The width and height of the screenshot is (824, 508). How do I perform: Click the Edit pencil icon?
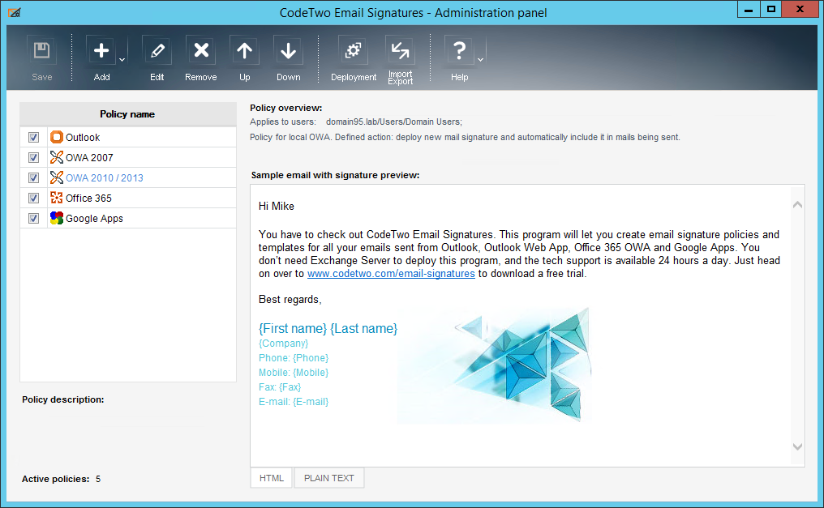pos(157,51)
